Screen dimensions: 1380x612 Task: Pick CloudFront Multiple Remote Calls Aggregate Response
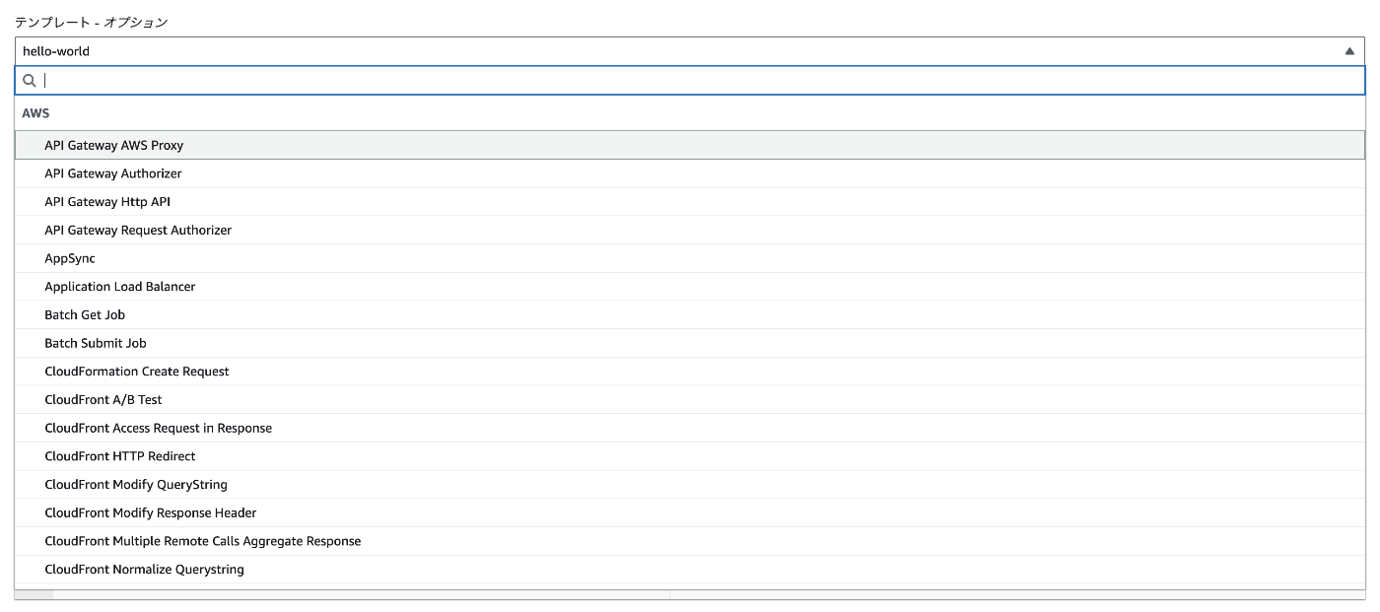[x=690, y=541]
